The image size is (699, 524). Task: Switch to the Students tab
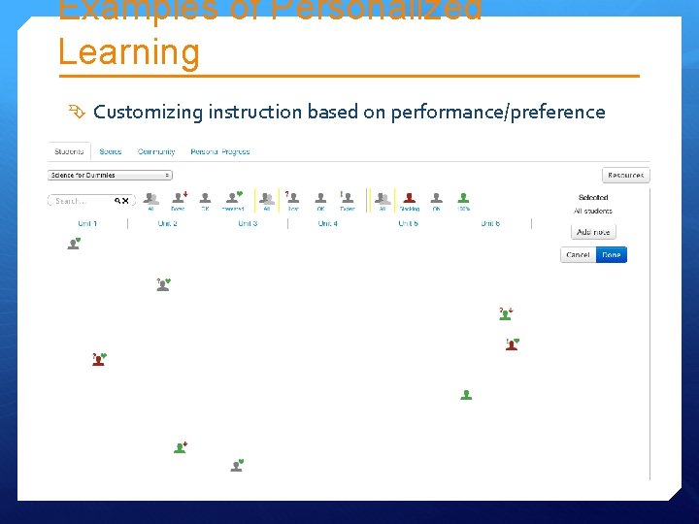(x=69, y=151)
